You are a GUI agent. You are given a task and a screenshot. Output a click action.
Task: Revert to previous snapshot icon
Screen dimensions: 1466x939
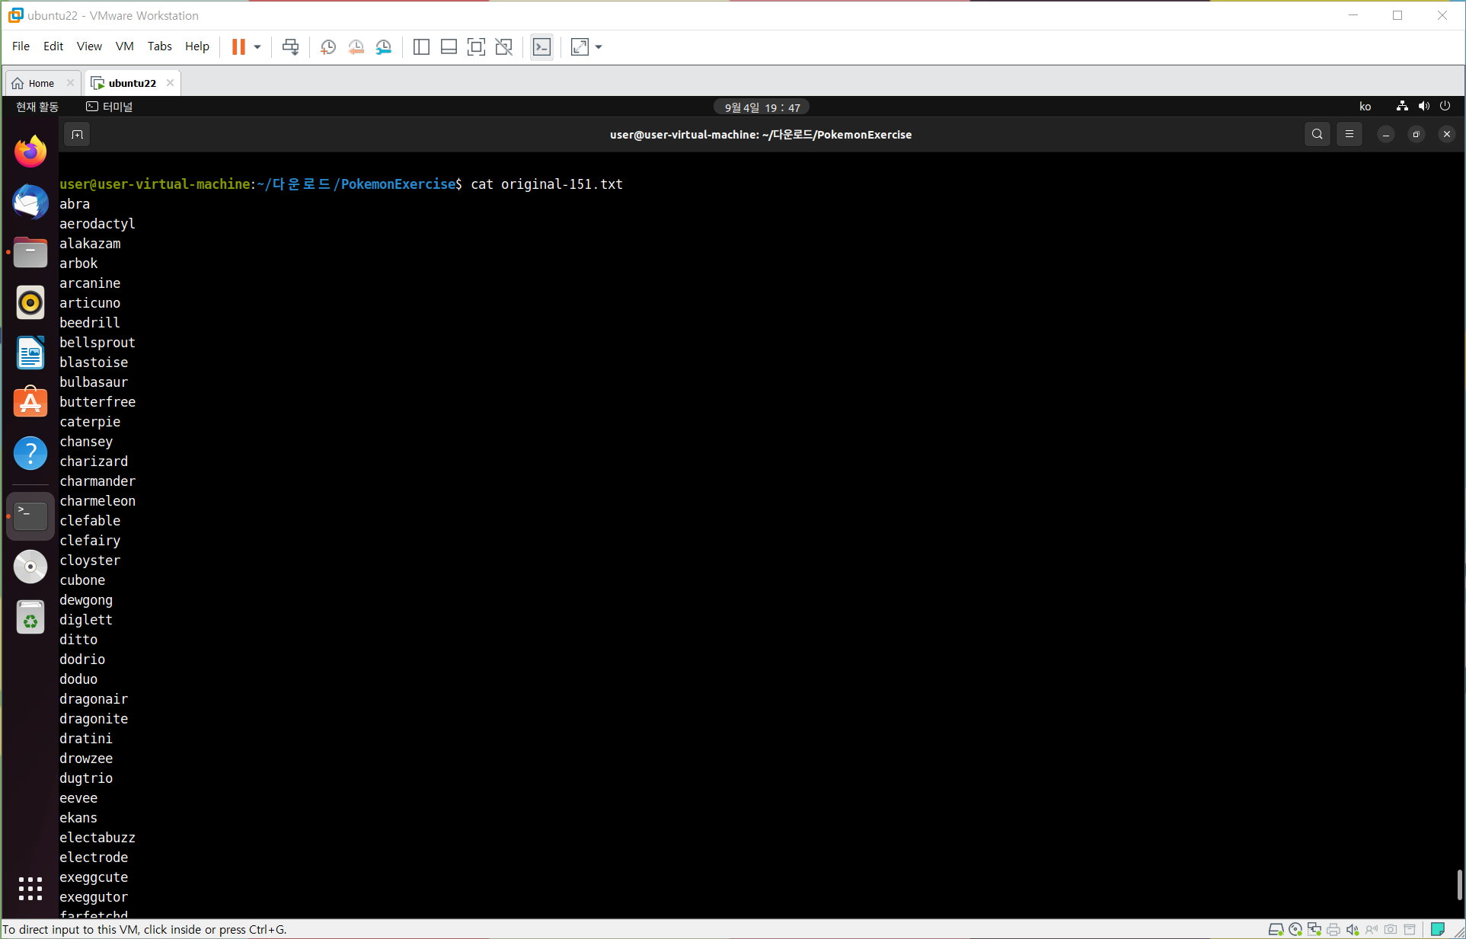[356, 47]
